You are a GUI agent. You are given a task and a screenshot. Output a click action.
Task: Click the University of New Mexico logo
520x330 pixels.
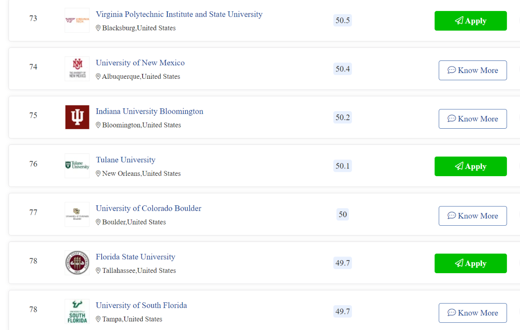point(77,69)
